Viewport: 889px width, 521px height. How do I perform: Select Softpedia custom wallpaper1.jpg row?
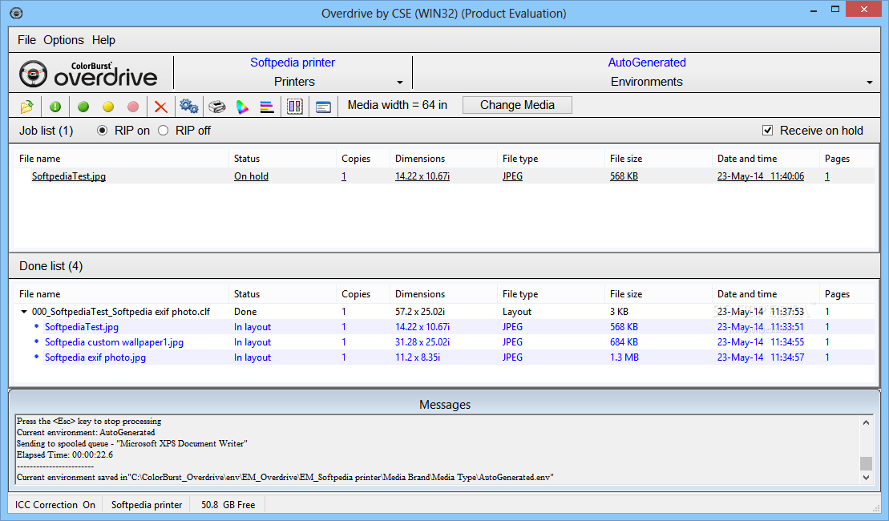coord(114,341)
